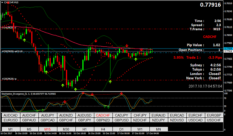Change timeframe to M30
Screen dimensions: 233x136
(66, 129)
